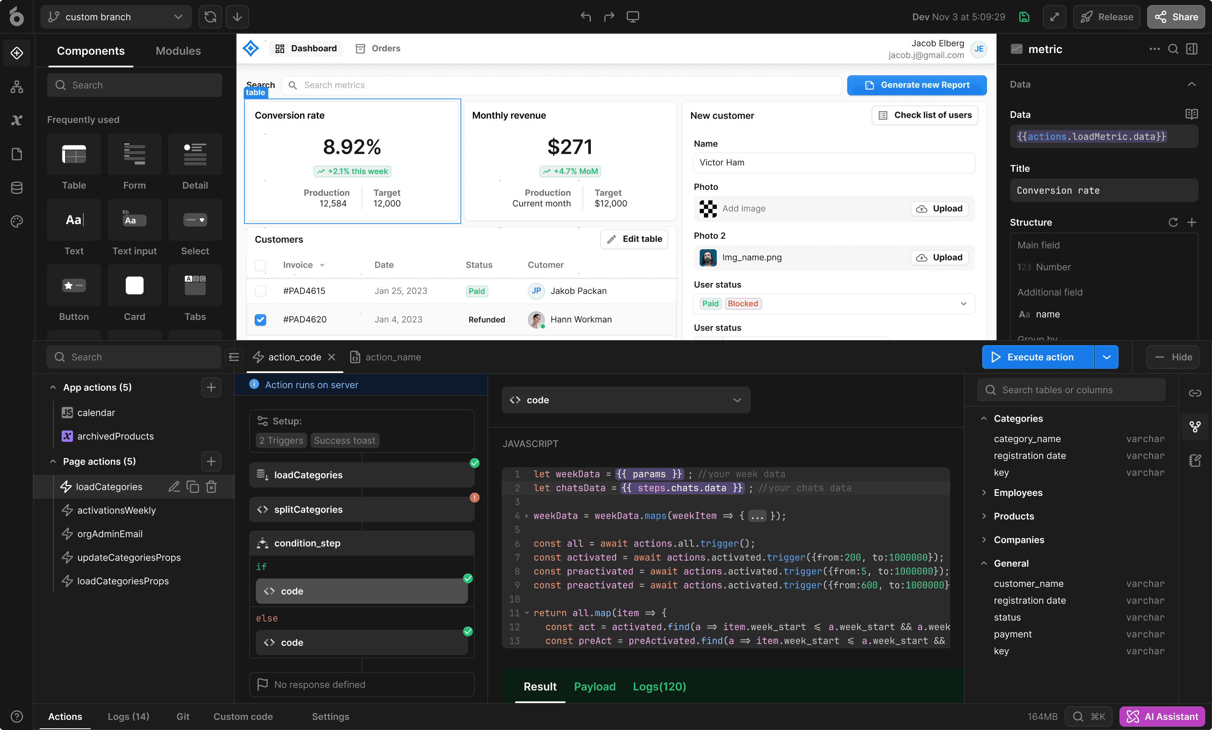Screen dimensions: 1212x730
Task: Refresh the Structure section
Action: pyautogui.click(x=1173, y=222)
